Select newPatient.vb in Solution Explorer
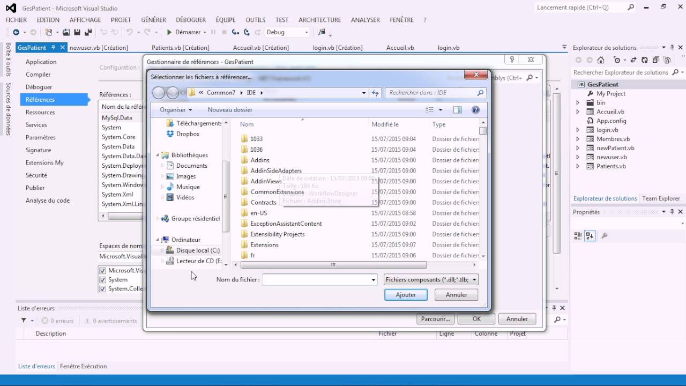Viewport: 686px width, 386px height. [615, 148]
